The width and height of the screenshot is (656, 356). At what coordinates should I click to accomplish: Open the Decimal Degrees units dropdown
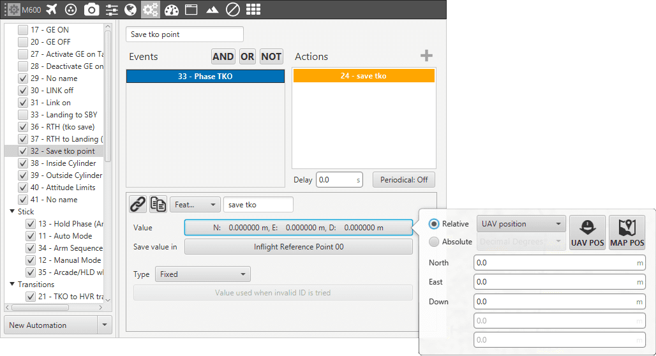click(x=521, y=241)
